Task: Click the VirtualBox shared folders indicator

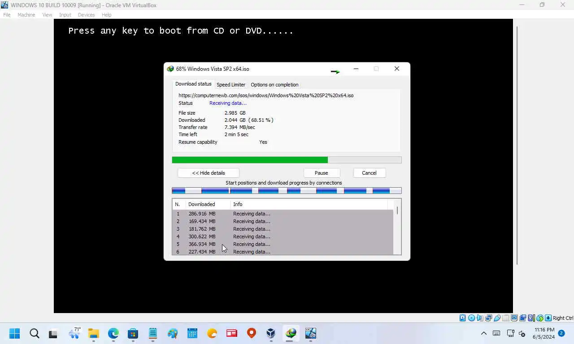Action: coord(505,318)
